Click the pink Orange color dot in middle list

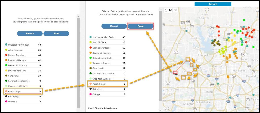tap(90, 94)
